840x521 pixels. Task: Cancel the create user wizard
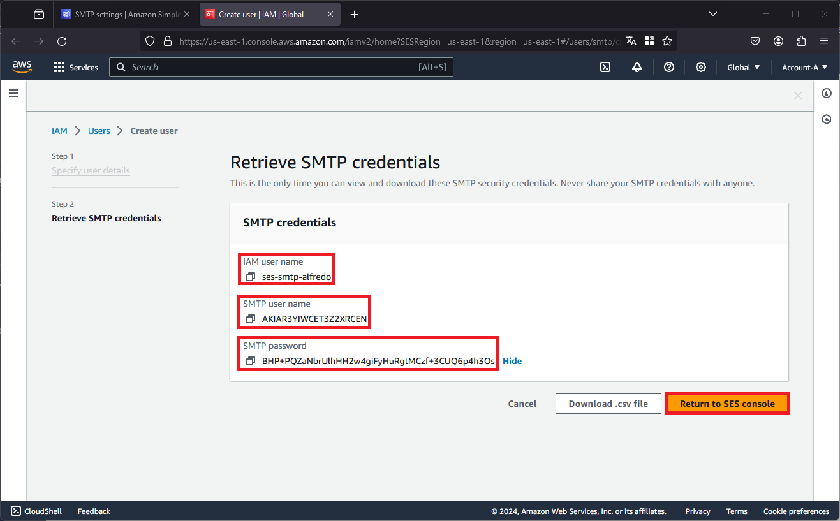pos(522,404)
